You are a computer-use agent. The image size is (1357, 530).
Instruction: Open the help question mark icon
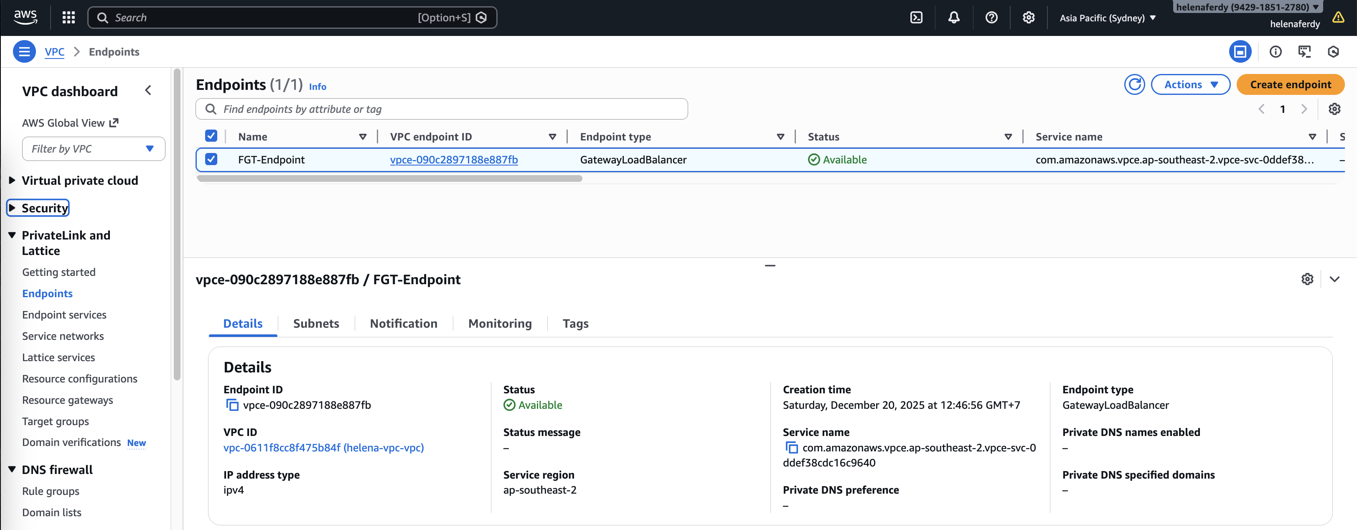tap(991, 18)
